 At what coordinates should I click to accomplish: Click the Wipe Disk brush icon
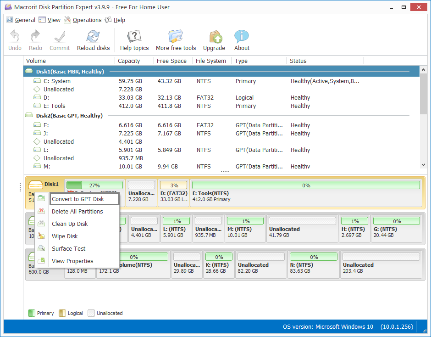[x=41, y=236]
